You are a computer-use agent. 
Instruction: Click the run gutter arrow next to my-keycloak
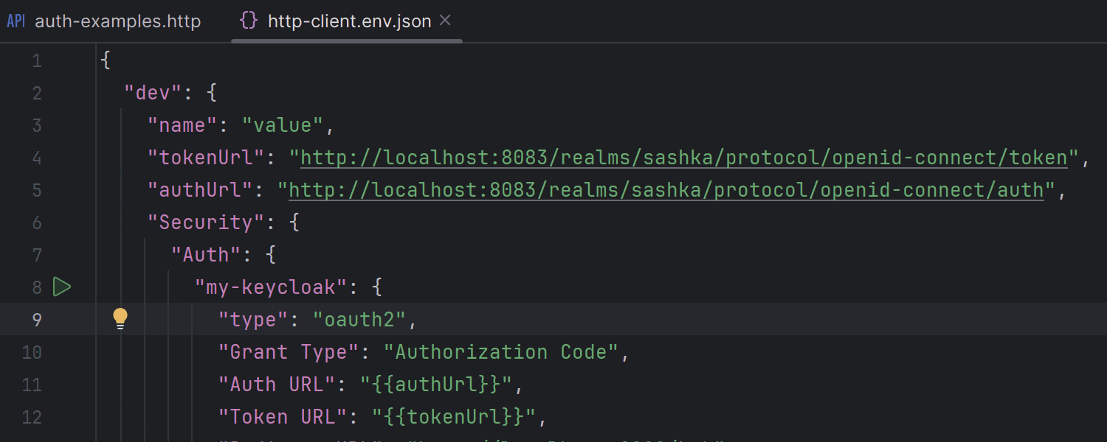[x=63, y=287]
